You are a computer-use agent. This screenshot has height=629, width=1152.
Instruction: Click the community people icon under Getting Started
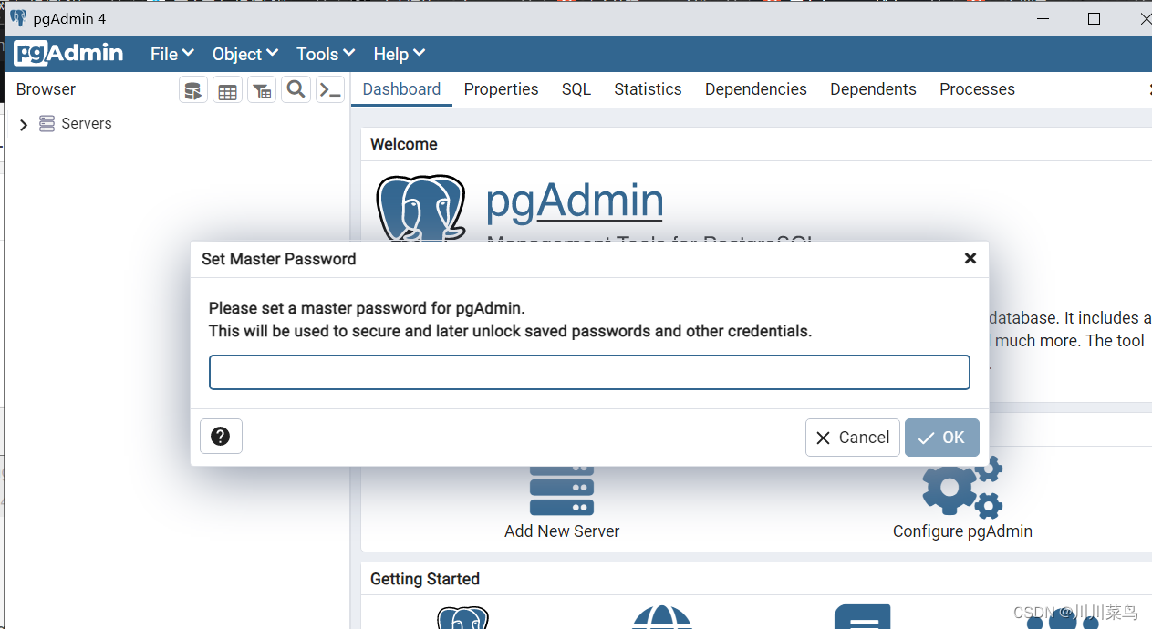tap(1063, 618)
